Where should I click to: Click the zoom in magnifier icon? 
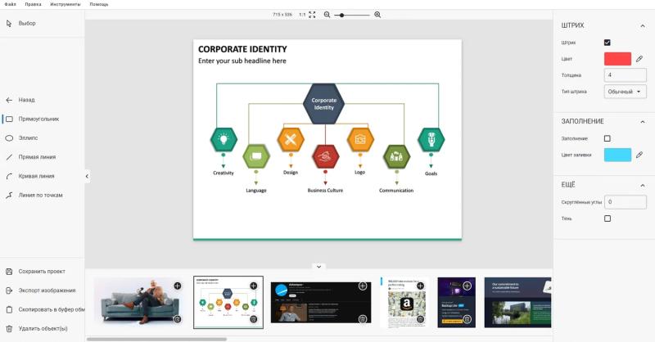377,15
